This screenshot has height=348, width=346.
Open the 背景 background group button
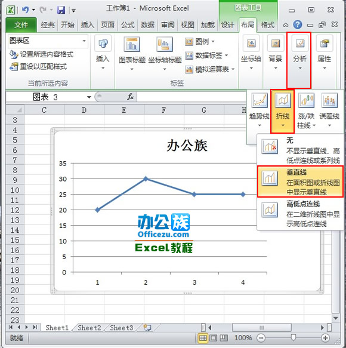click(276, 53)
